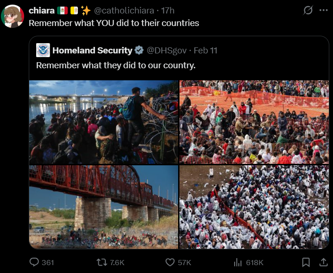Share the post via upload icon

(323, 262)
